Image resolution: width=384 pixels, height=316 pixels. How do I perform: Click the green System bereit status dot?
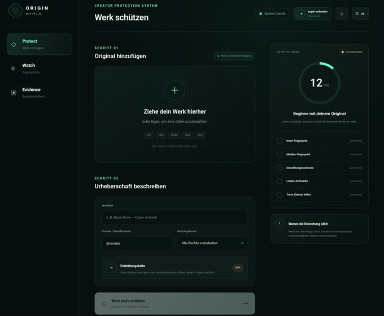(x=260, y=14)
